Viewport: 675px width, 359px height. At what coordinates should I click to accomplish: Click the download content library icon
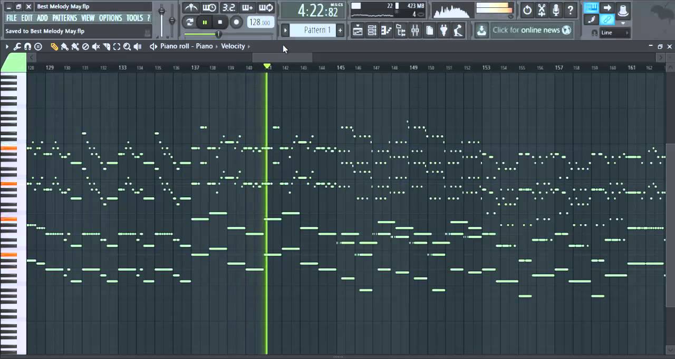pos(481,31)
